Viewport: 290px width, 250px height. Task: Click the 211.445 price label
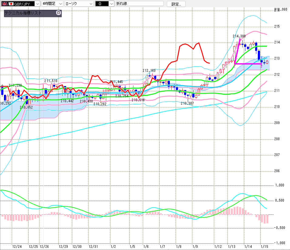[116, 82]
